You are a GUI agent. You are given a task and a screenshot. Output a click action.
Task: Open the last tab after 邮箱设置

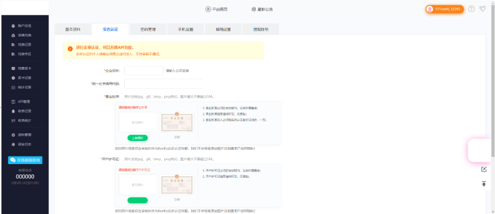261,29
